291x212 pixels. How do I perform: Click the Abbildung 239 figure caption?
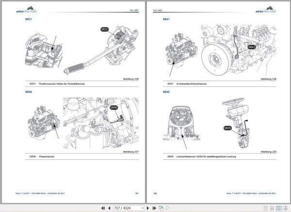tap(268, 152)
